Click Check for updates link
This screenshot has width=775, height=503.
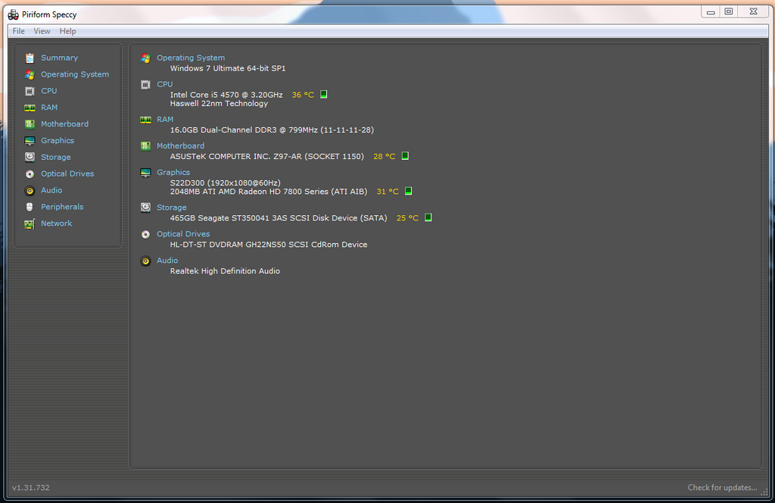pos(722,488)
